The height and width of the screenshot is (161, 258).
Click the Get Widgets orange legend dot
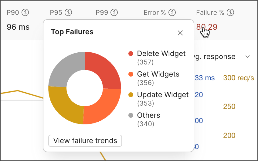[x=131, y=74]
